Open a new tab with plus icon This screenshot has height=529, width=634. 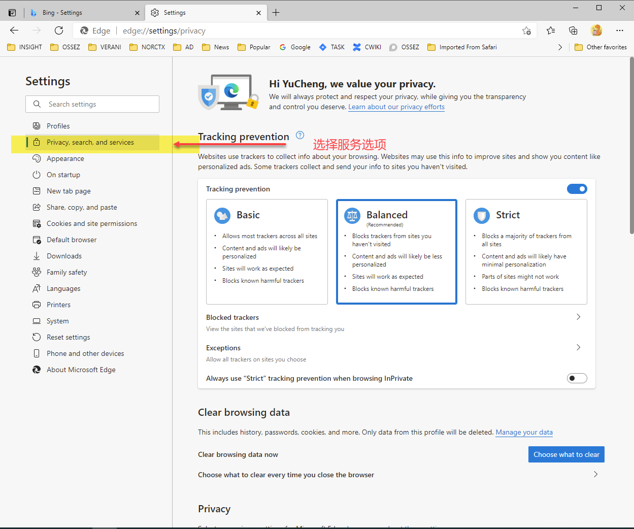[276, 13]
